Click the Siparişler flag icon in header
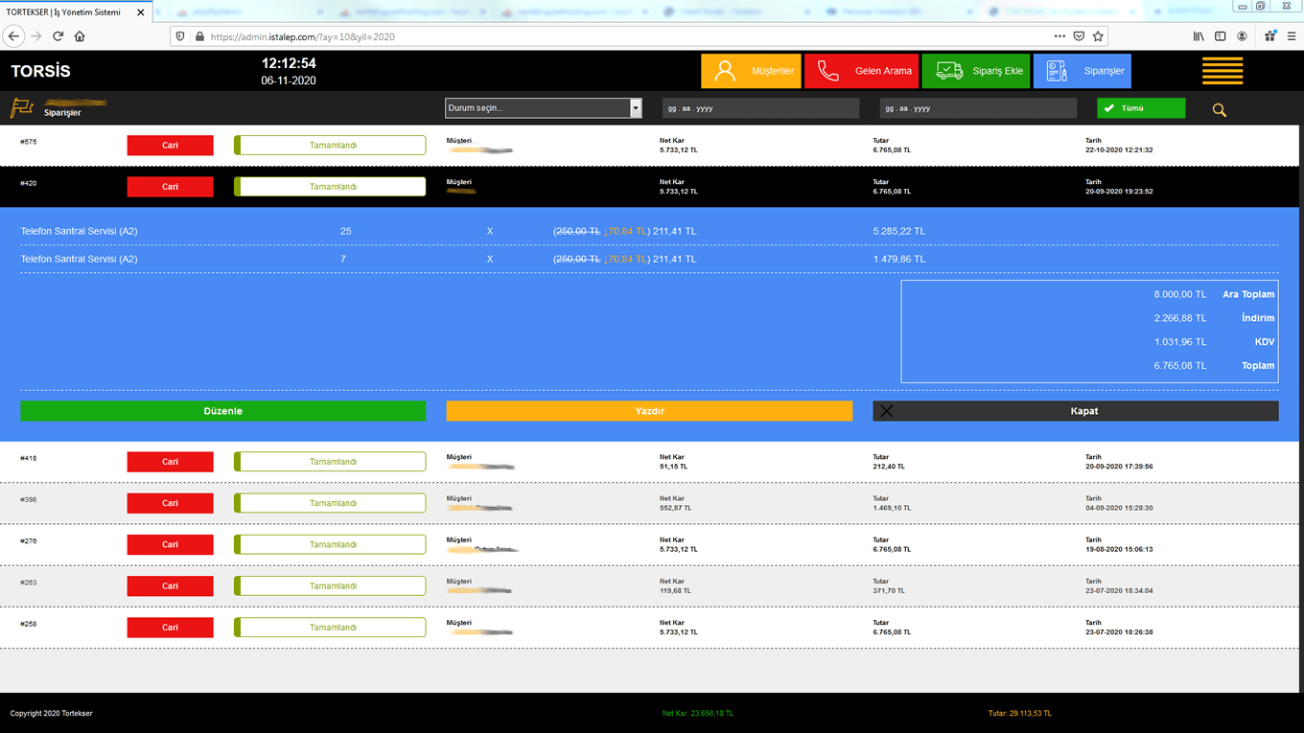Screen dimensions: 1304x733 21,108
